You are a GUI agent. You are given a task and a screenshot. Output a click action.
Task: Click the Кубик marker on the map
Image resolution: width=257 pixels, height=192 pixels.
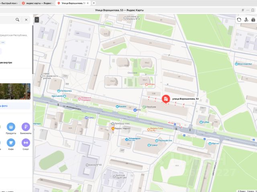pyautogui.click(x=201, y=122)
